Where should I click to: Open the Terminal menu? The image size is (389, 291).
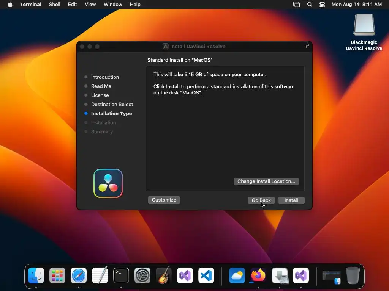(x=31, y=5)
